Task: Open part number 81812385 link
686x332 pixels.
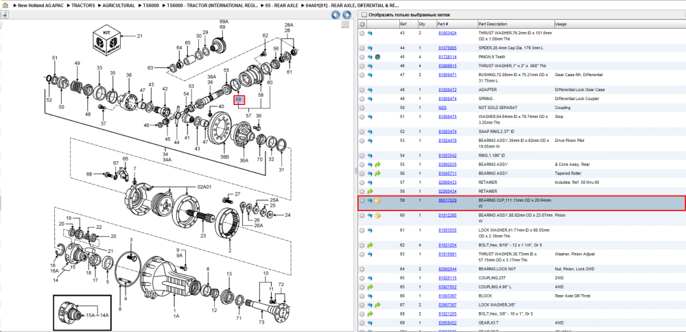Action: tap(447, 215)
